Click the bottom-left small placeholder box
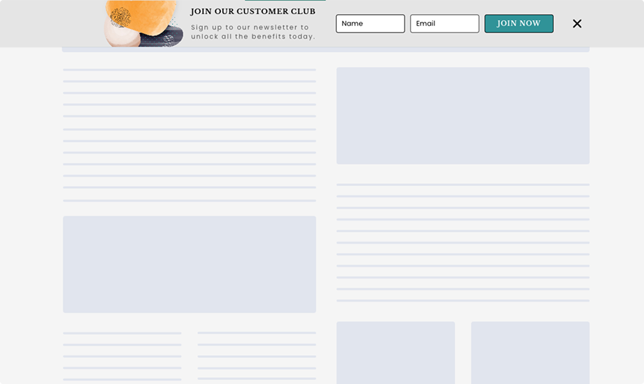Viewport: 644px width, 384px height. pos(395,353)
